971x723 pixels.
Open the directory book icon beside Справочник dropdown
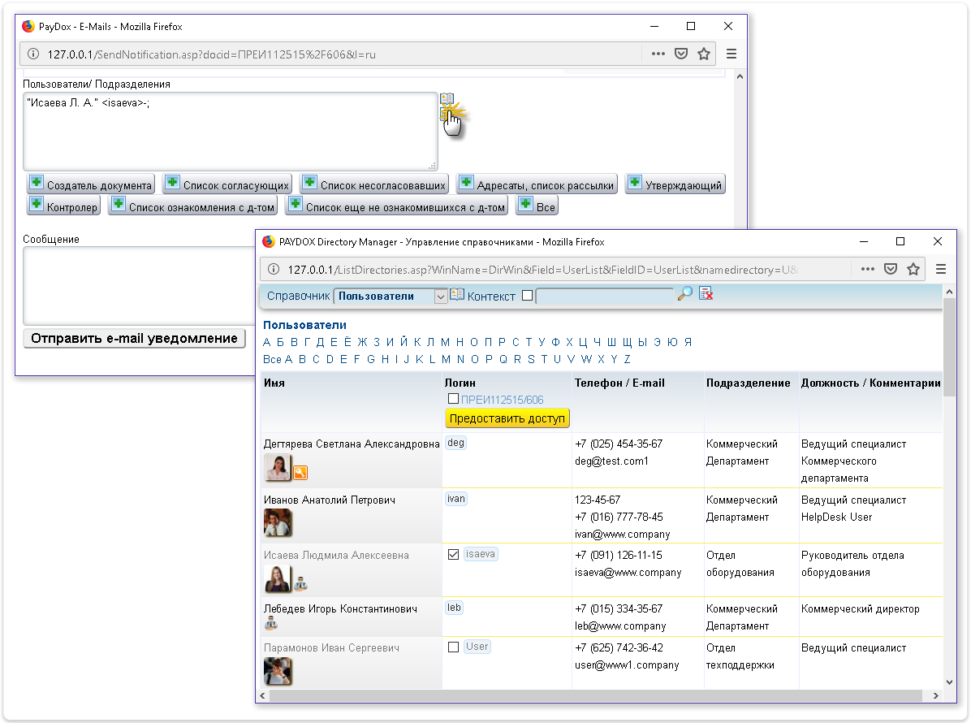point(457,296)
